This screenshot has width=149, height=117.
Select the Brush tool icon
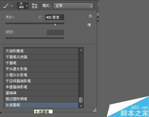[x=6, y=5]
